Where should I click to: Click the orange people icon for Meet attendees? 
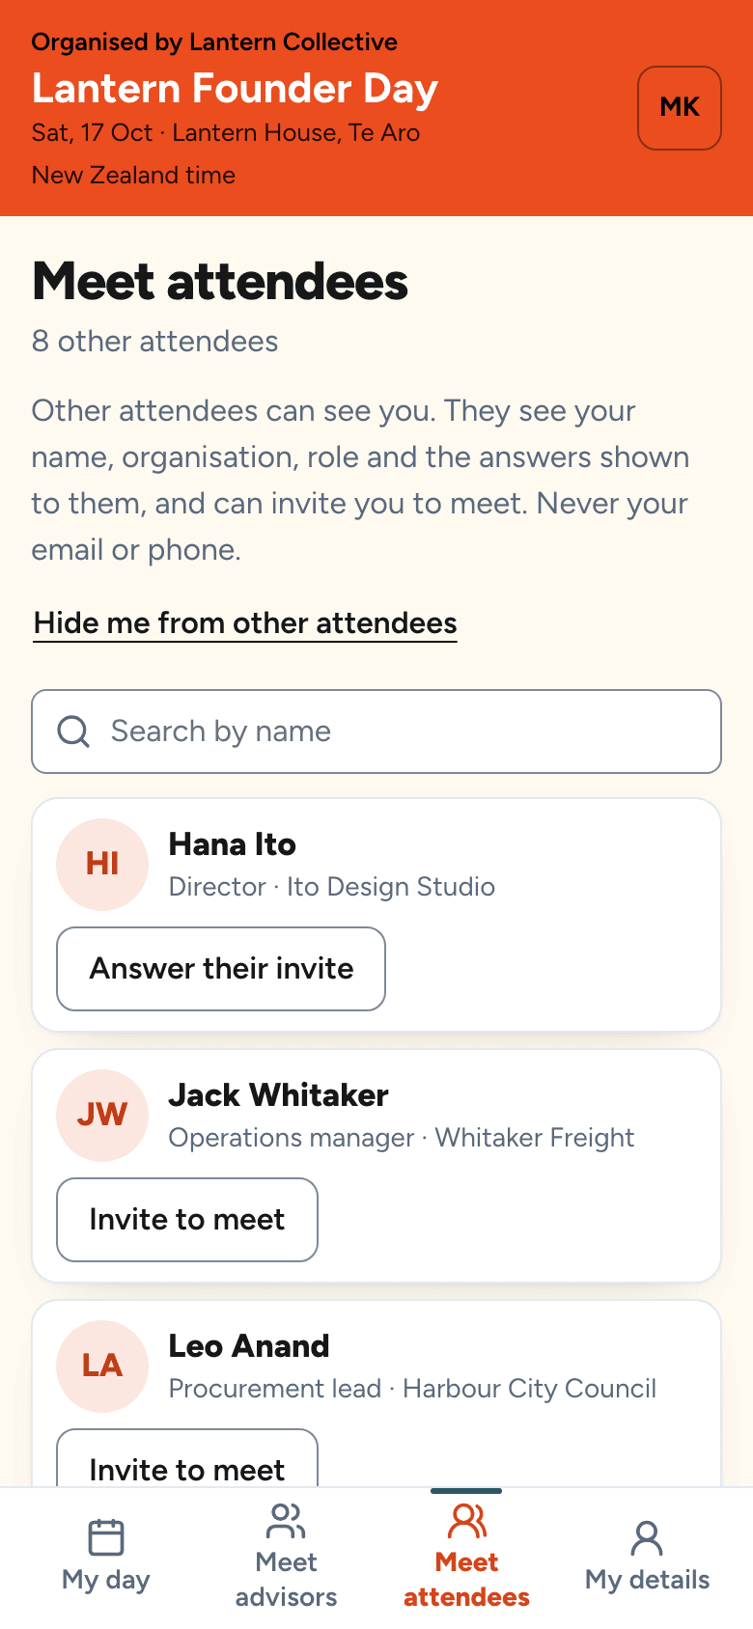click(x=467, y=1521)
